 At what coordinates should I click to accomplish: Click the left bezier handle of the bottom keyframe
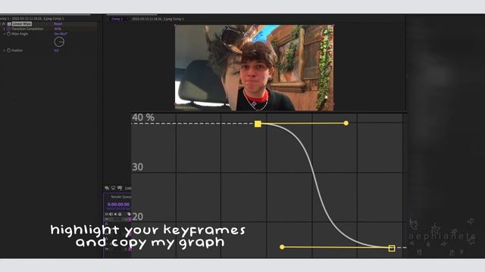click(282, 247)
